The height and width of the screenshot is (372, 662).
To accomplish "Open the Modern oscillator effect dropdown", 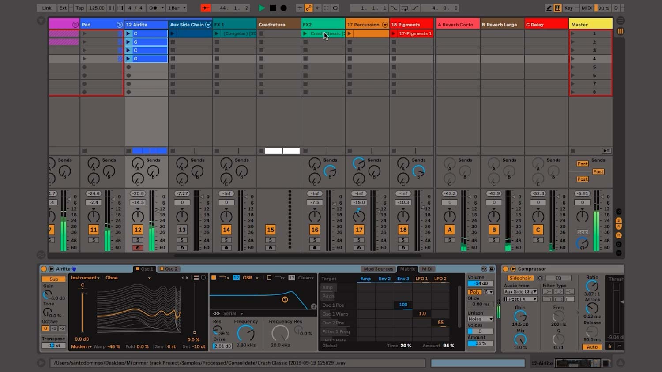I will [81, 346].
